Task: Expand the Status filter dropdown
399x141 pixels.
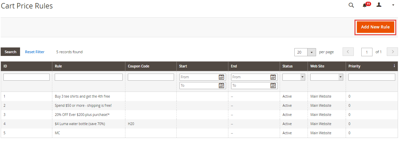Action: tap(294, 77)
